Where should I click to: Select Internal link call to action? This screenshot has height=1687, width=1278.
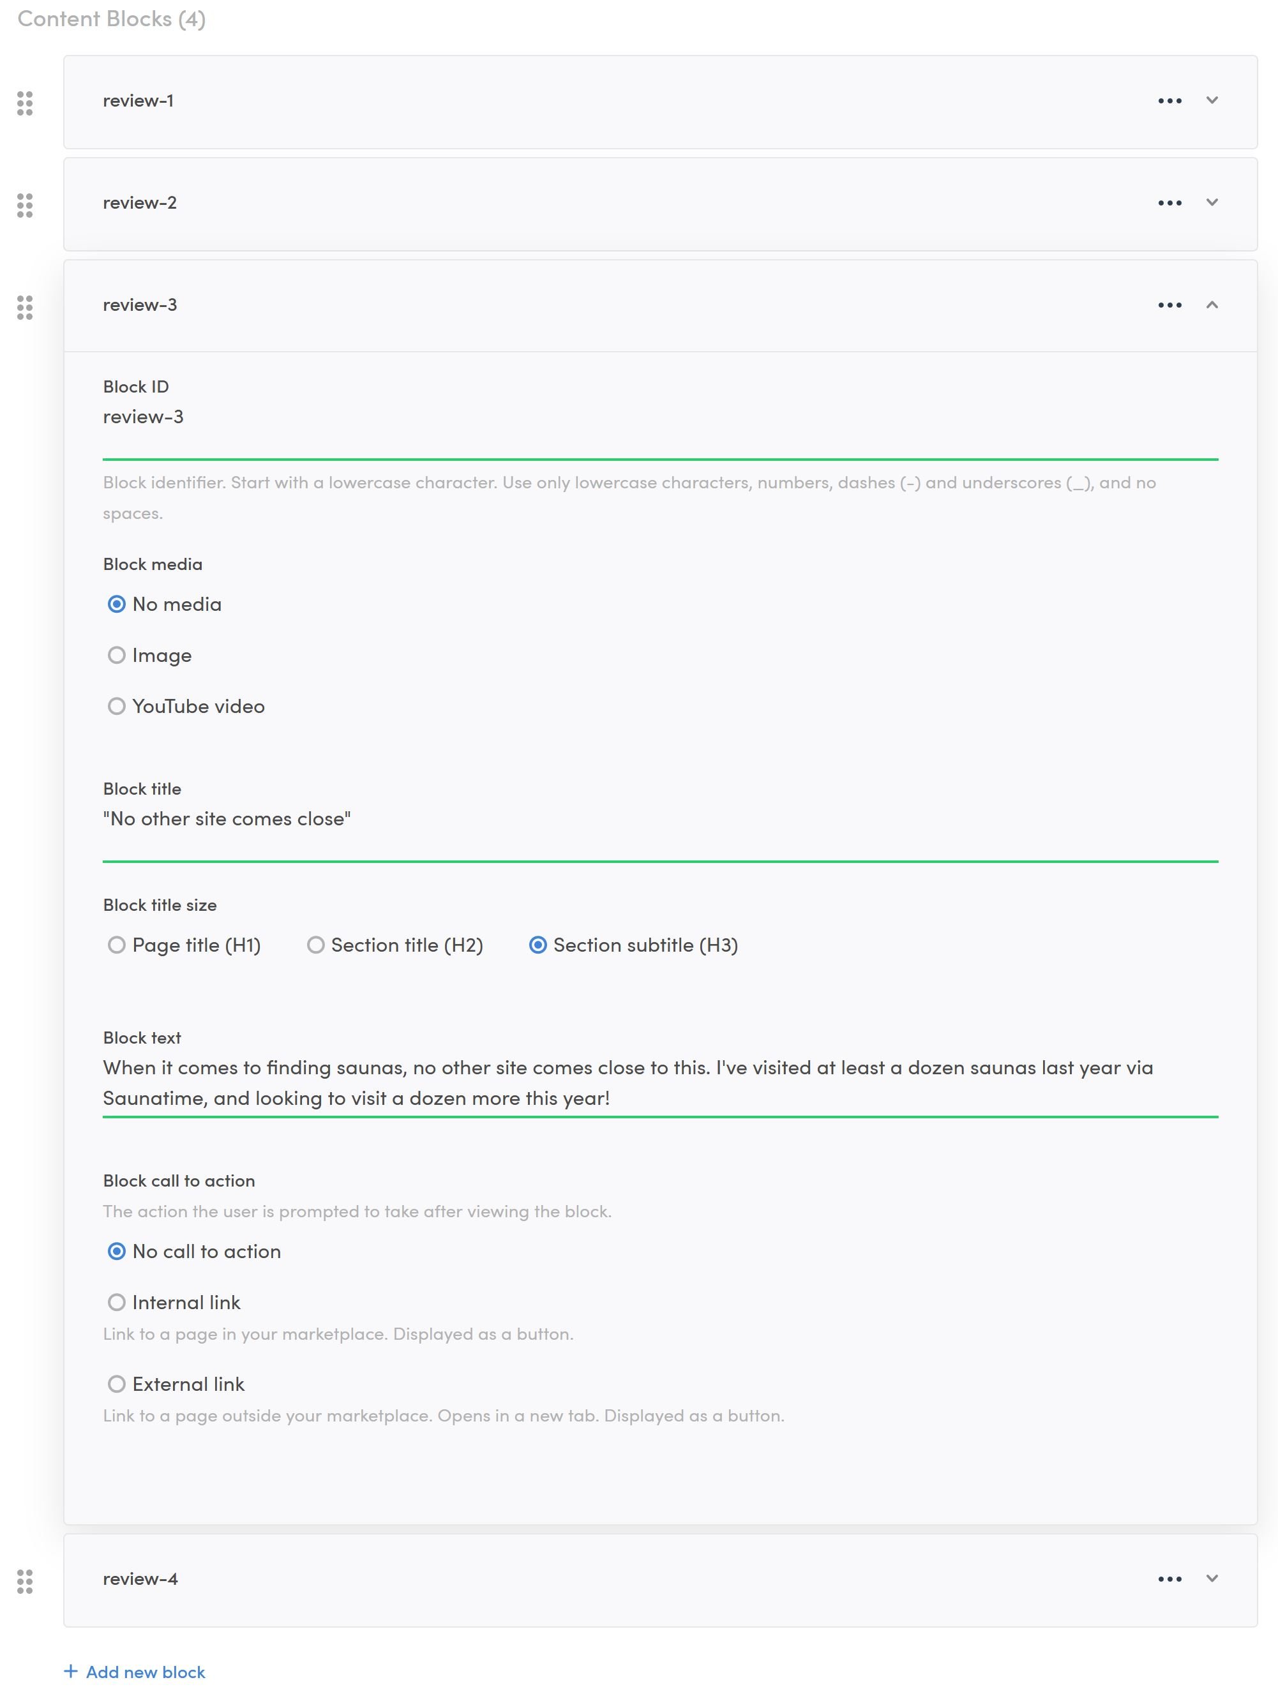[x=117, y=1303]
